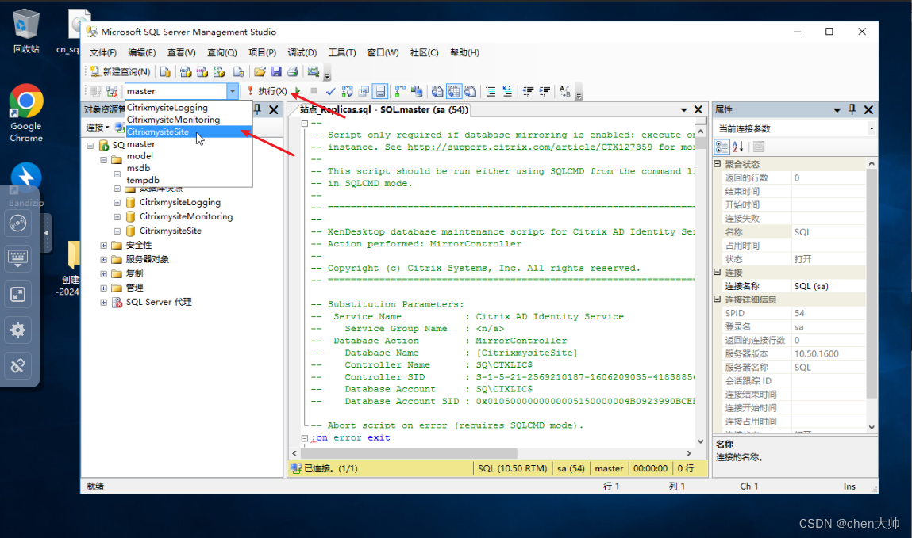Switch to Results to Grid
This screenshot has width=912, height=538.
pos(454,91)
